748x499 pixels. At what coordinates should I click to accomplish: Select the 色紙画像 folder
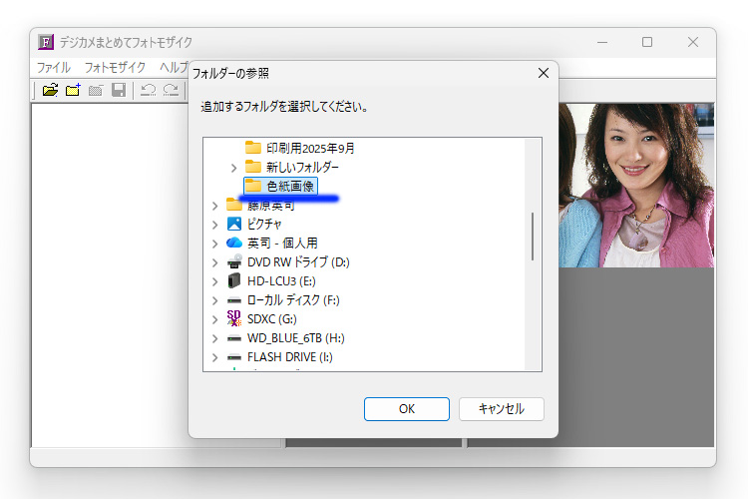[x=289, y=187]
